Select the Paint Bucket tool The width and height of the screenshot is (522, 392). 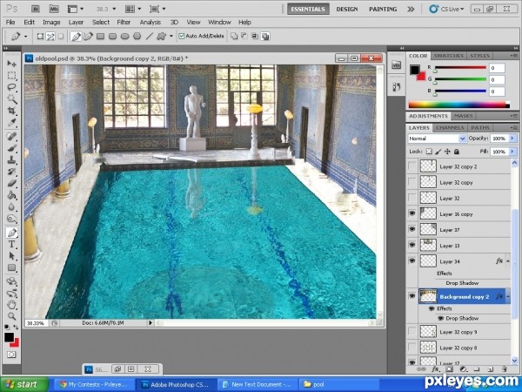[11, 195]
